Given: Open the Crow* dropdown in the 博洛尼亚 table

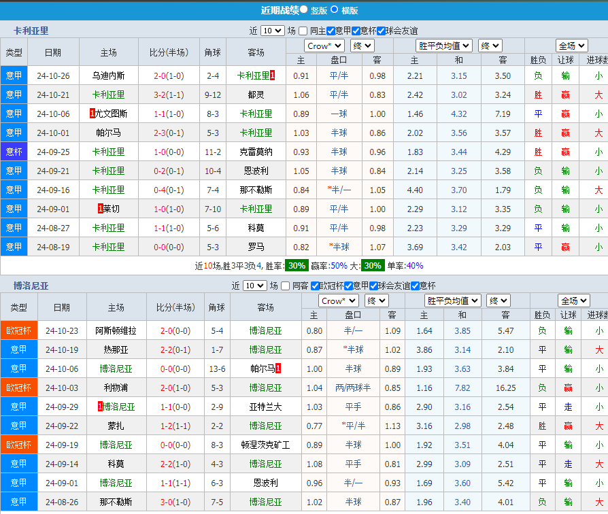Looking at the screenshot, I should 339,300.
